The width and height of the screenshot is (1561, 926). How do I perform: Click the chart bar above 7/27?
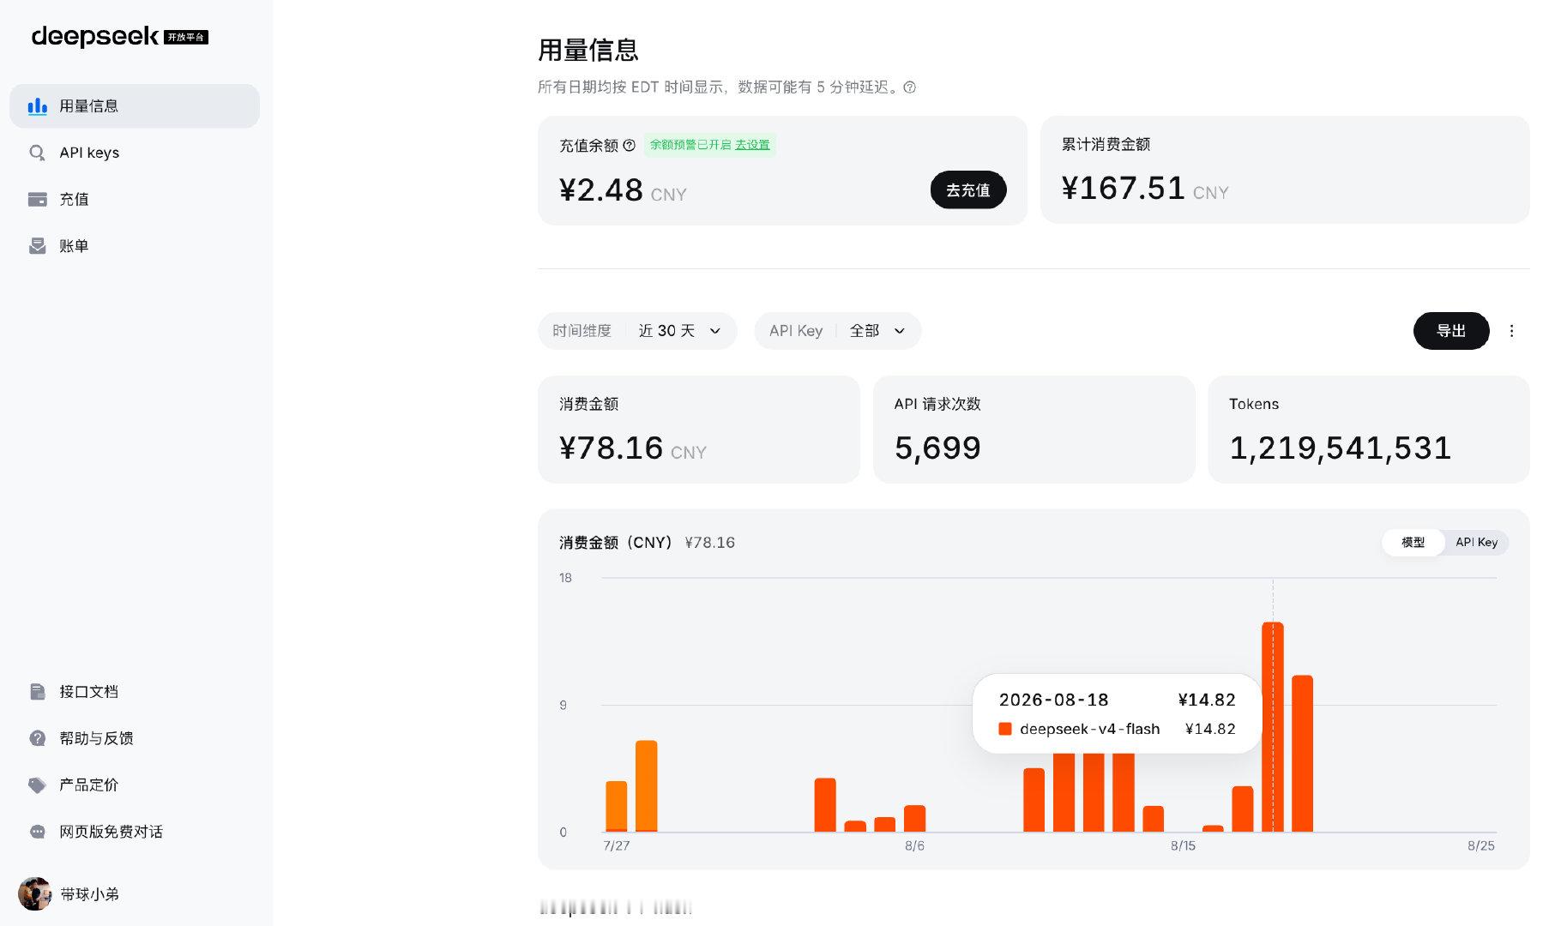[617, 806]
